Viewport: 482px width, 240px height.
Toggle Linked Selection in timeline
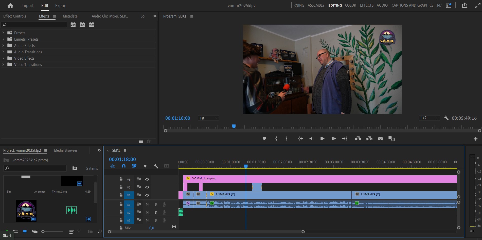[x=134, y=166]
